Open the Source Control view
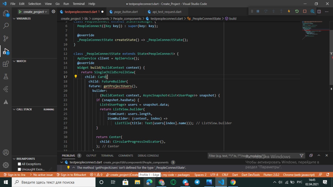 (6, 38)
